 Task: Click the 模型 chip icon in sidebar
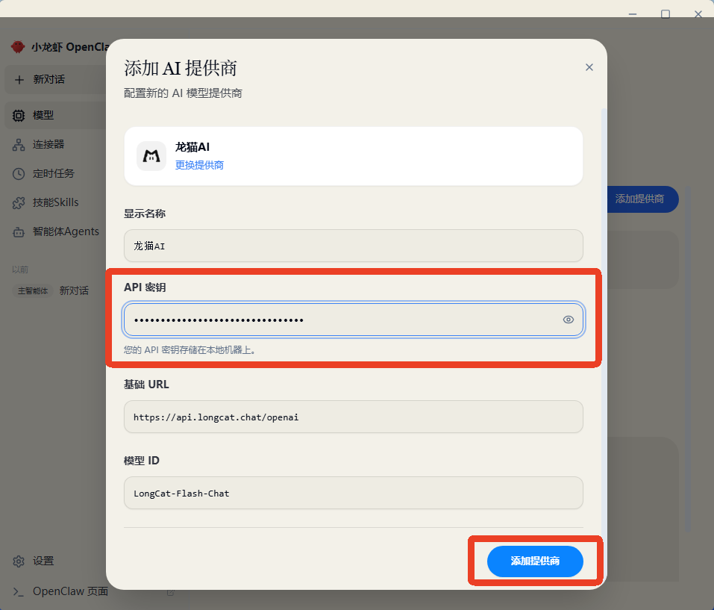pyautogui.click(x=19, y=116)
